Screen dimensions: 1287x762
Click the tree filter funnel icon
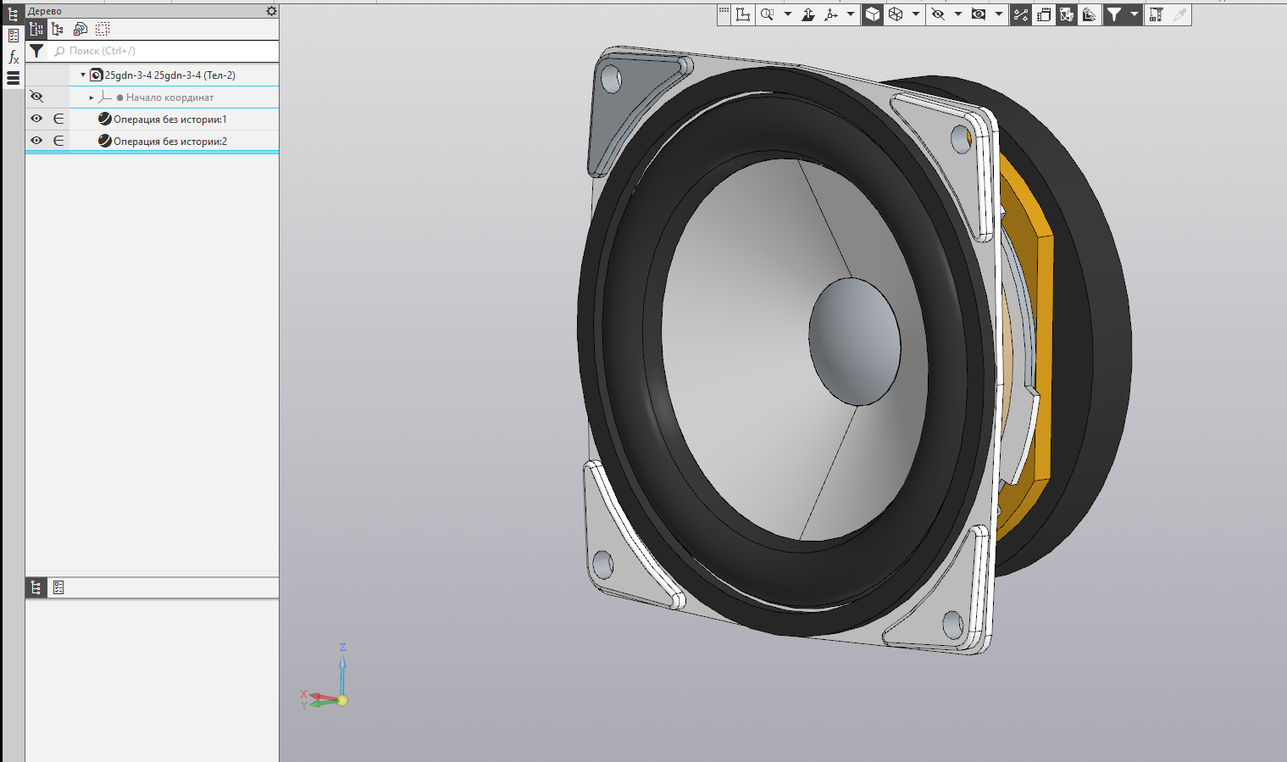click(x=36, y=51)
